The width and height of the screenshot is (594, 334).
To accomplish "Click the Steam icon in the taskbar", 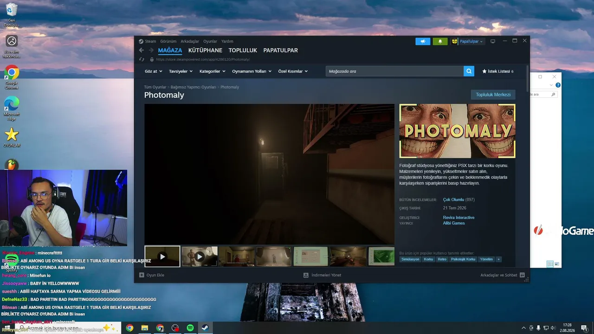I will 205,328.
